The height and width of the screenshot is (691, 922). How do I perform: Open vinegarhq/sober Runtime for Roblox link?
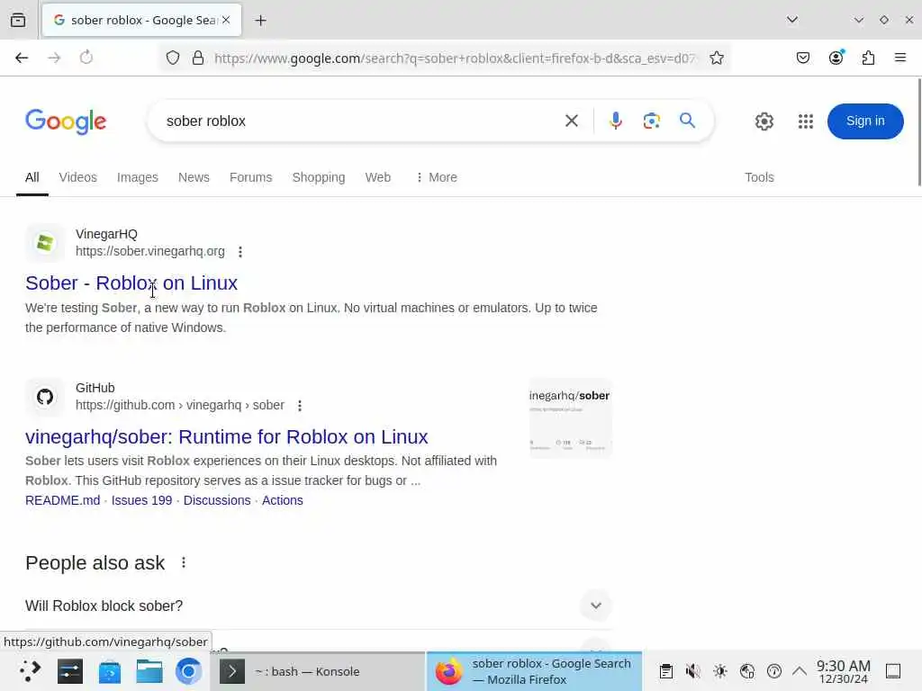tap(226, 437)
